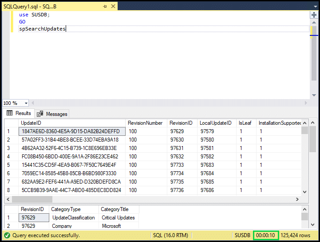This screenshot has width=320, height=242.
Task: Click the results pane outer scrollbar thumb
Action: click(x=312, y=139)
